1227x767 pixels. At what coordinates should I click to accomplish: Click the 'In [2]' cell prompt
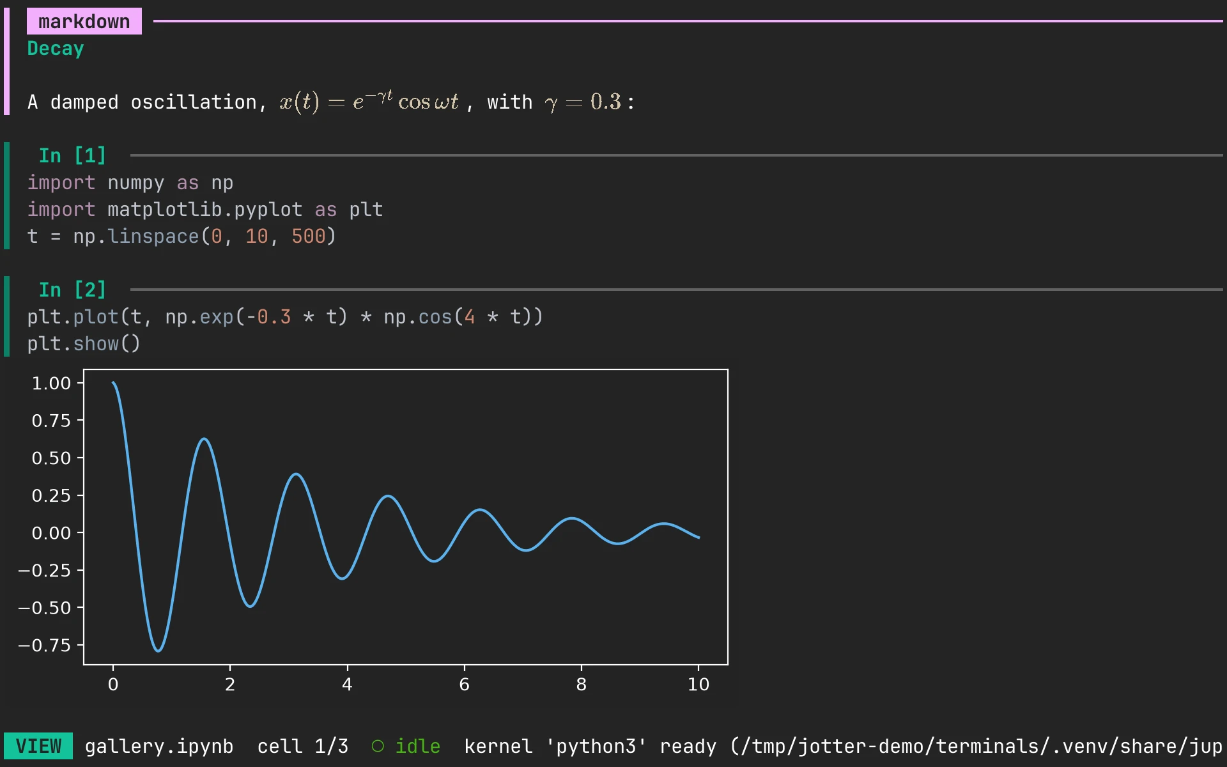[x=72, y=290]
